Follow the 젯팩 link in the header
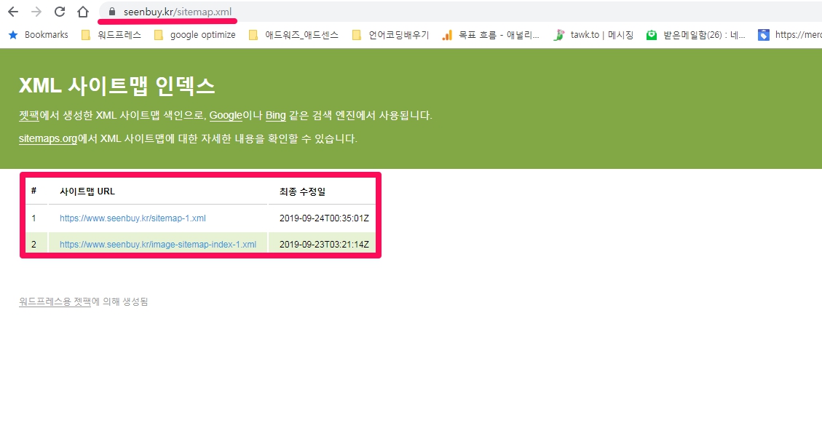 click(x=28, y=116)
